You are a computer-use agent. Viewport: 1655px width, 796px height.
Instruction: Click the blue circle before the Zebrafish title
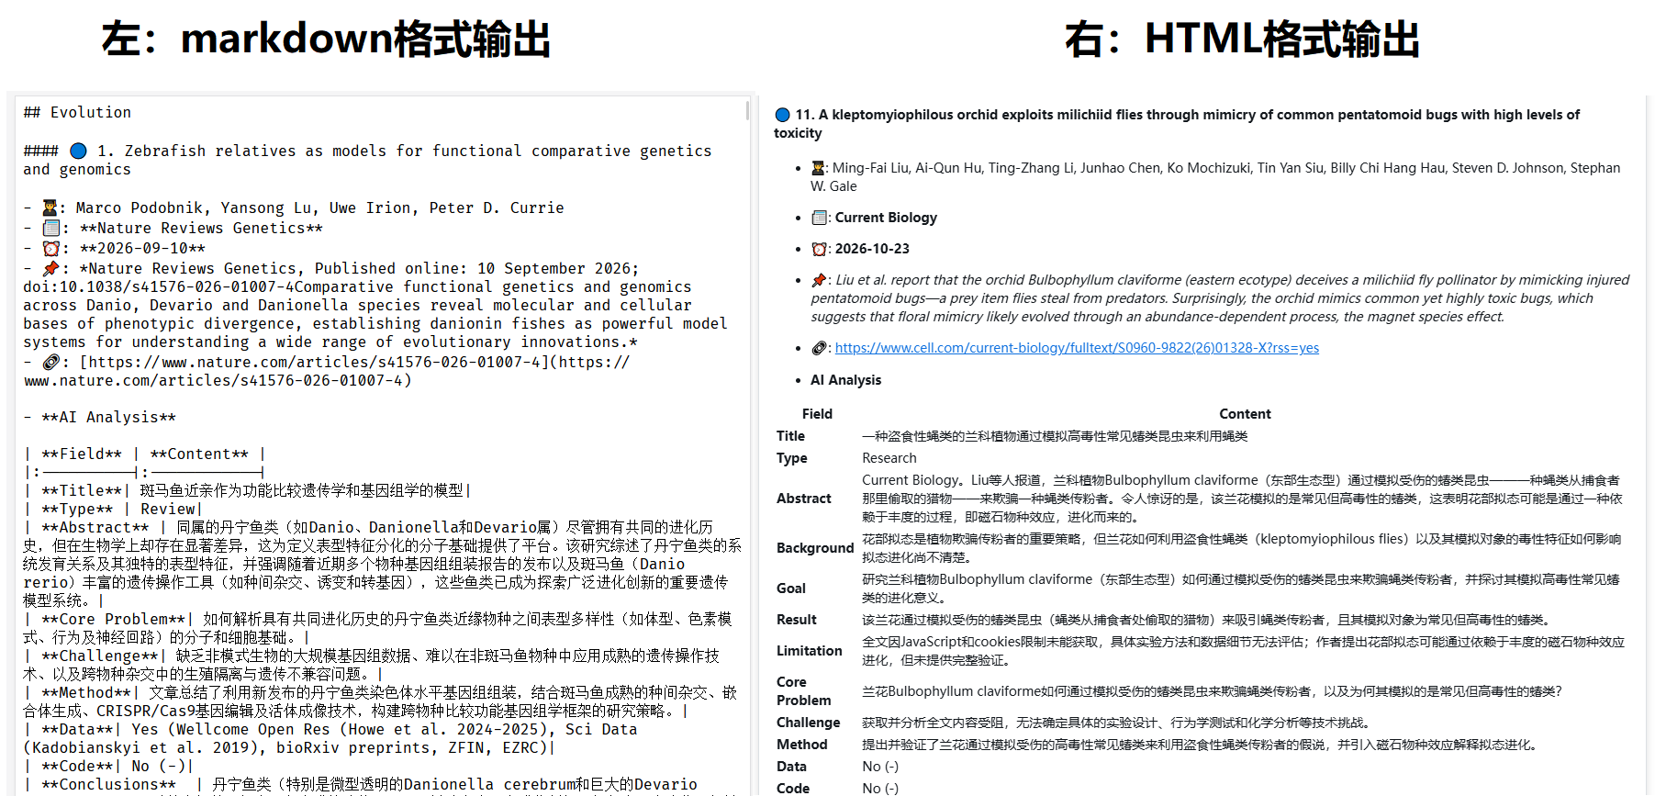pos(79,151)
